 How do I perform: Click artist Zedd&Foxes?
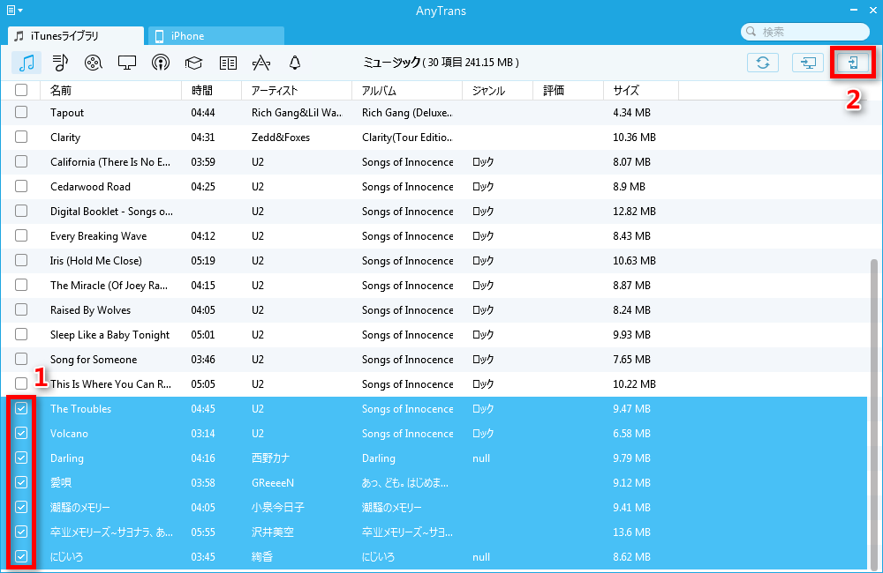click(x=281, y=138)
